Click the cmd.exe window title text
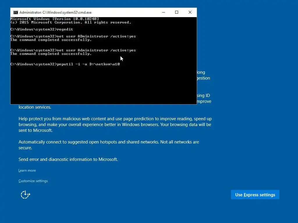Viewport: 298px width, 223px height. 56,12
